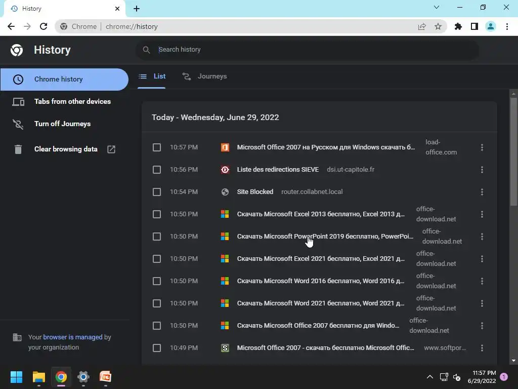518x389 pixels.
Task: Click the scrollbar down arrow
Action: (x=513, y=361)
